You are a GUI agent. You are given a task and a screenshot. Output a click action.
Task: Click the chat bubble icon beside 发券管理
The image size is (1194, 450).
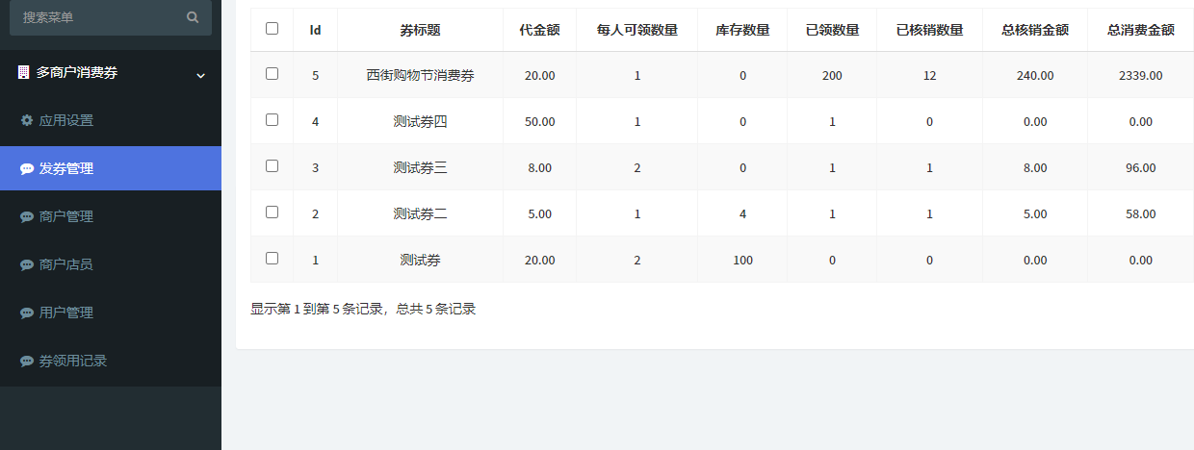tap(27, 169)
